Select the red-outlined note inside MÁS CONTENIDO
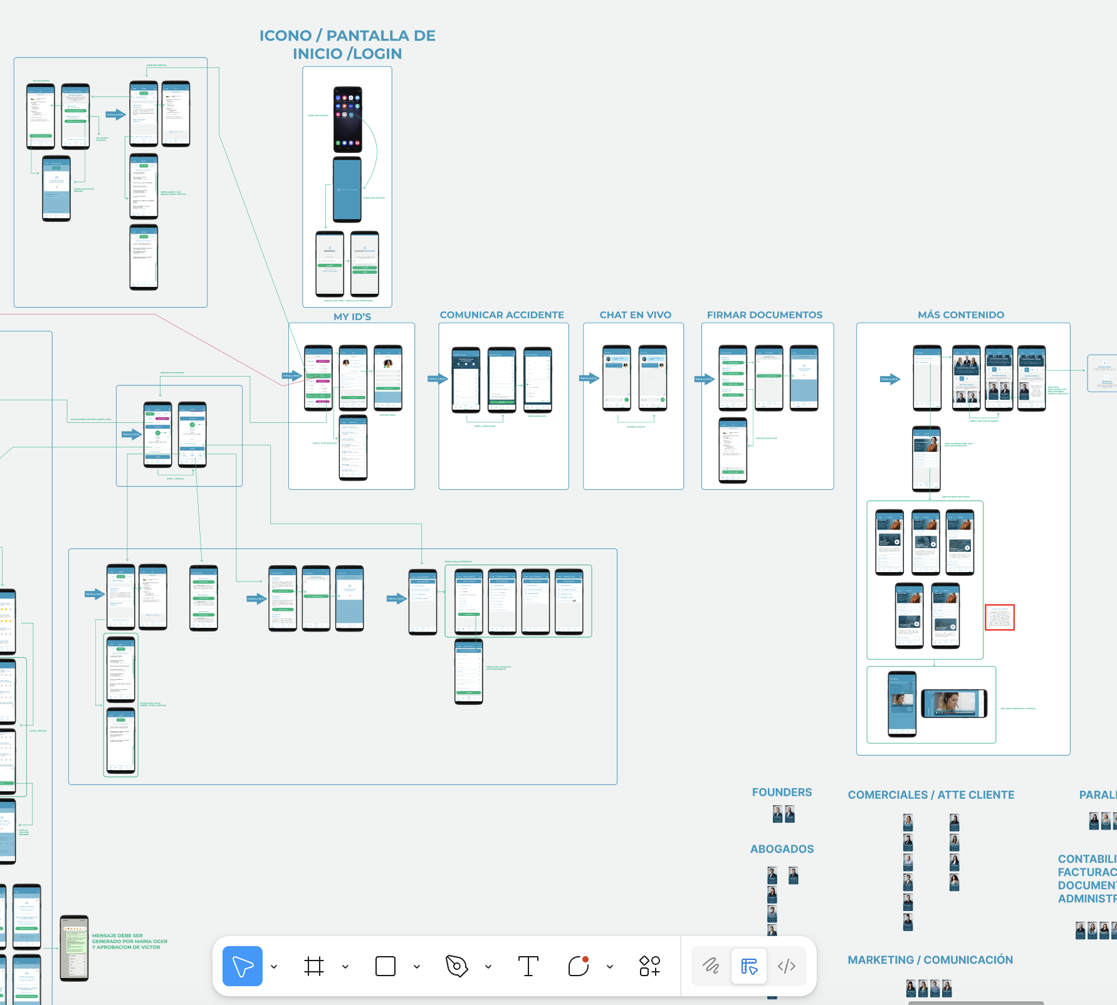1117x1005 pixels. (1001, 617)
